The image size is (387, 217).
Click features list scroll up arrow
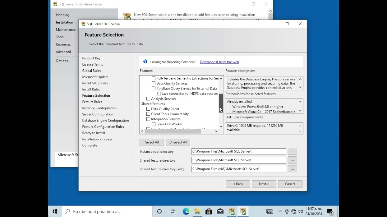coord(221,78)
